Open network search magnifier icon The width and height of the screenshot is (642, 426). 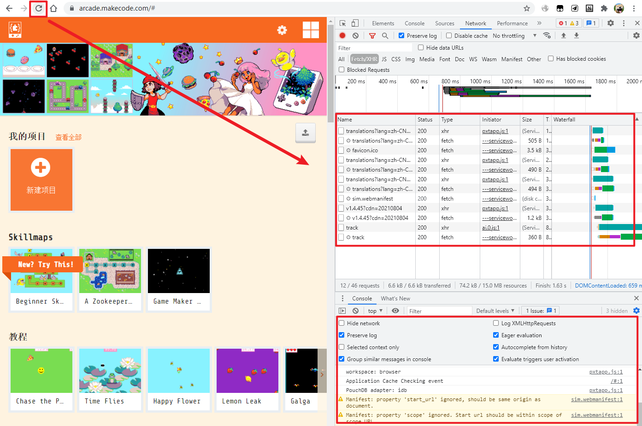tap(385, 35)
